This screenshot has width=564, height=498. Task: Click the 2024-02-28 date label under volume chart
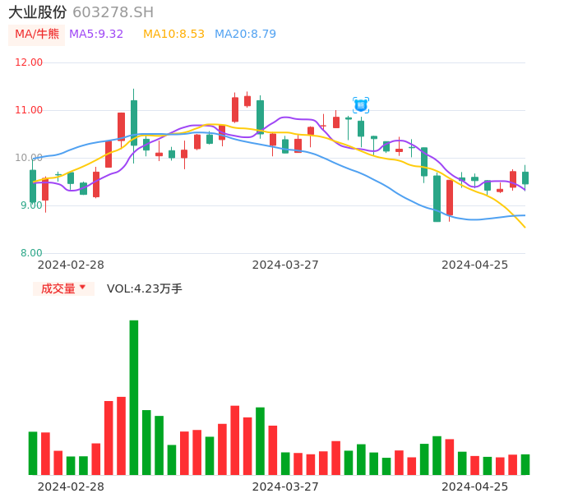pyautogui.click(x=72, y=486)
